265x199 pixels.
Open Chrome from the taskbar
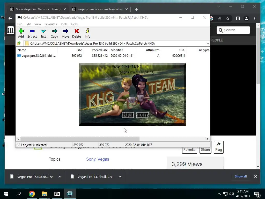32,194
